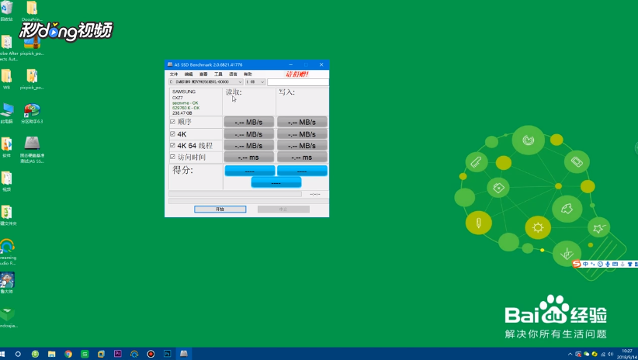The height and width of the screenshot is (360, 638).
Task: Show hidden tray icons chevron
Action: 570,355
